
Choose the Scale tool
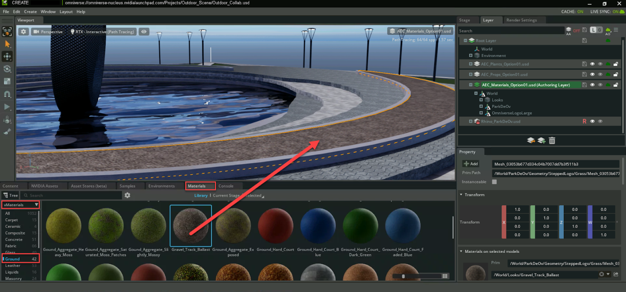coord(7,81)
